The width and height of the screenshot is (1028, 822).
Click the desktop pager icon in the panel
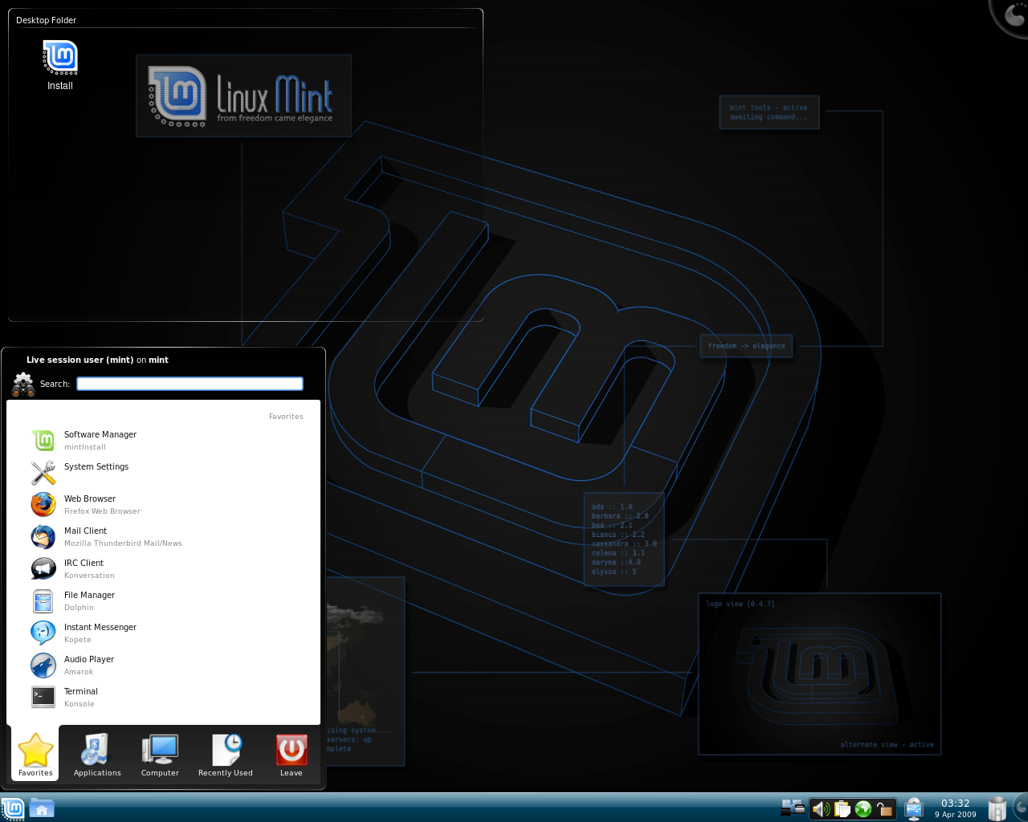(793, 808)
